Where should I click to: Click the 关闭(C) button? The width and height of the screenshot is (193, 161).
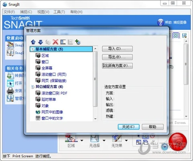click(128, 127)
